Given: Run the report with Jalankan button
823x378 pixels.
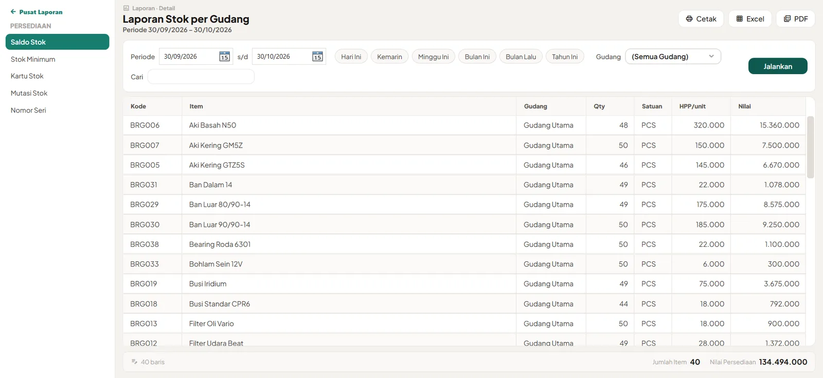Looking at the screenshot, I should tap(778, 66).
